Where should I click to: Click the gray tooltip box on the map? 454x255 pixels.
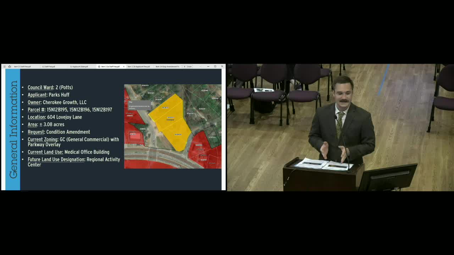point(139,105)
